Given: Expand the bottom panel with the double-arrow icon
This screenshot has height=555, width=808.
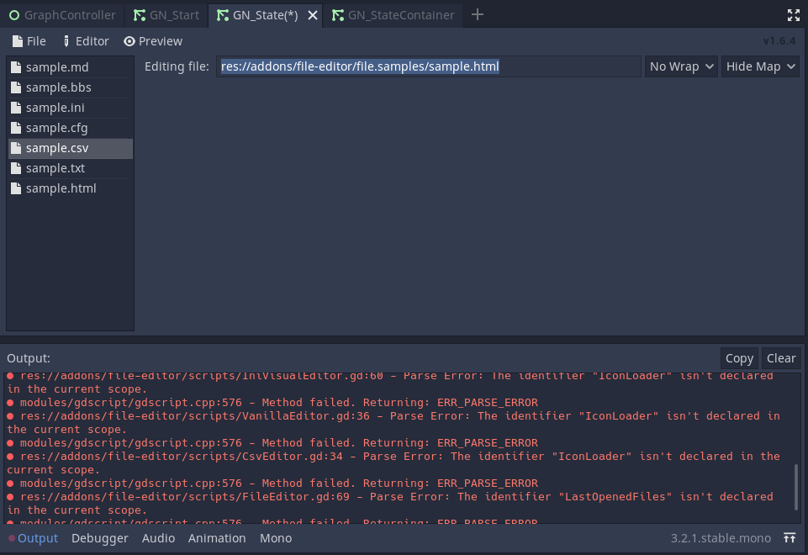Looking at the screenshot, I should coord(789,537).
